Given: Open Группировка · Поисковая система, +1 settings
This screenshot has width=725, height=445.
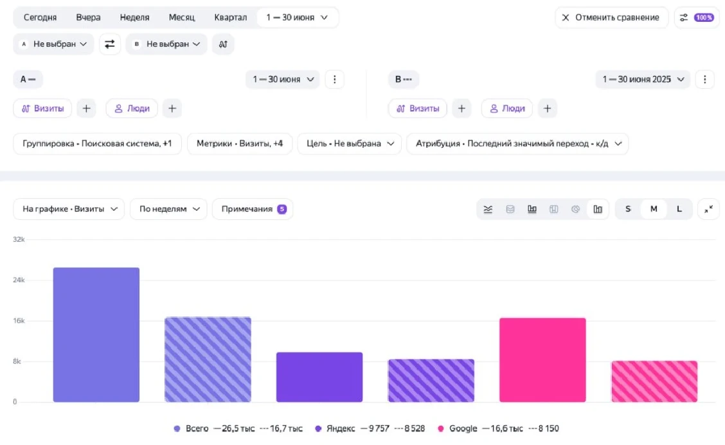Looking at the screenshot, I should (x=97, y=143).
